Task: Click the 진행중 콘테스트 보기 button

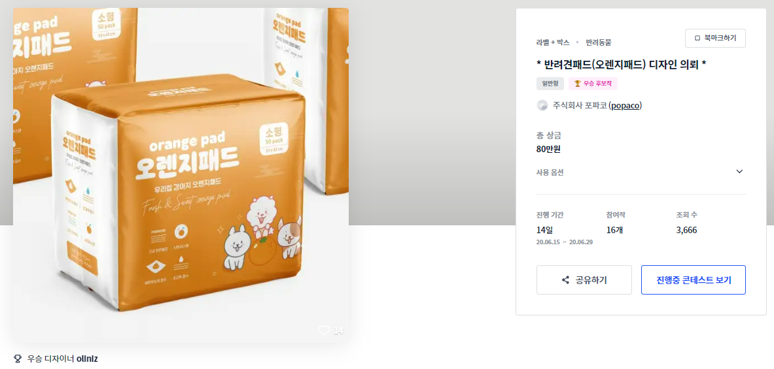Action: (694, 280)
